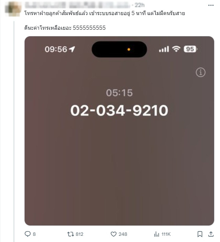Image resolution: width=220 pixels, height=242 pixels.
Task: Click the 812 repost count
Action: tap(79, 234)
